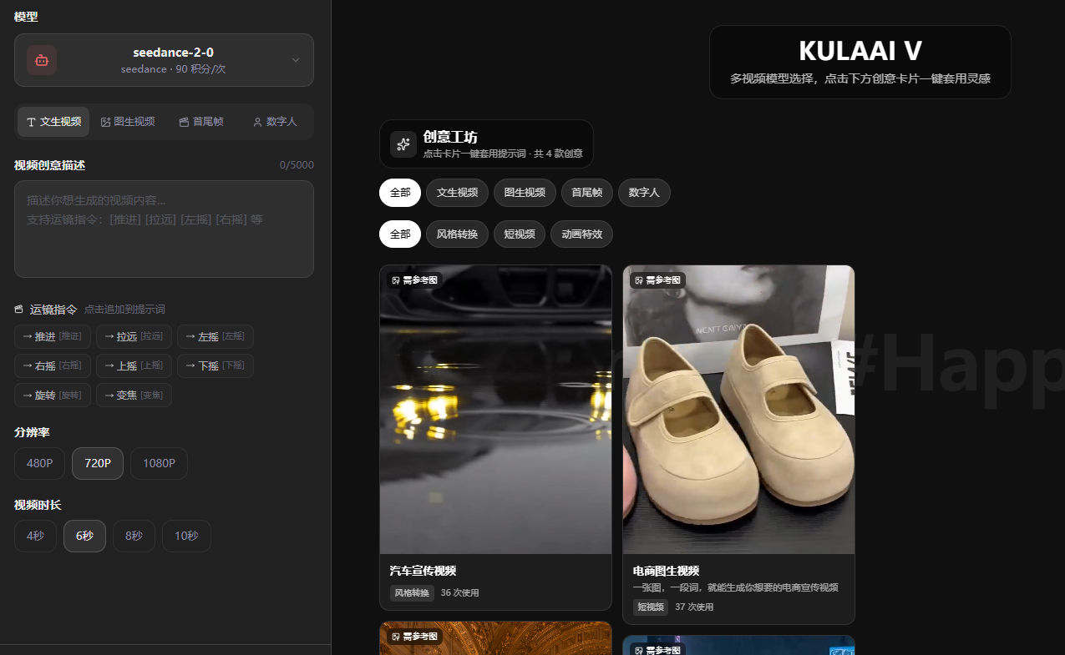Add the 拉远 camera command
1065x655 pixels.
(x=134, y=336)
